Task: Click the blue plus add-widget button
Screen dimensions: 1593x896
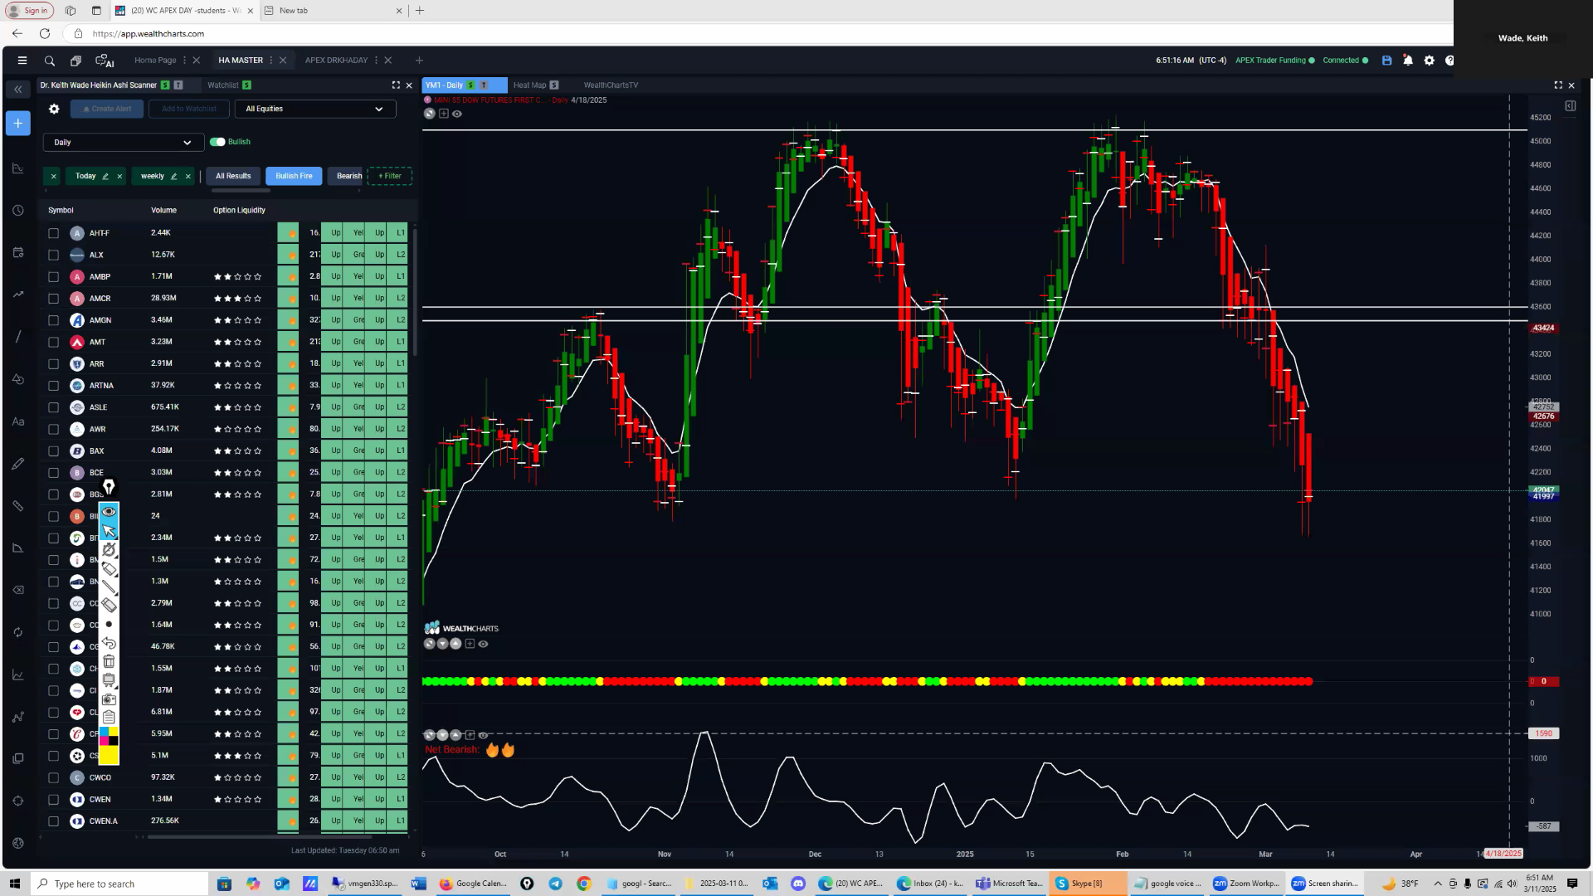Action: click(x=18, y=124)
